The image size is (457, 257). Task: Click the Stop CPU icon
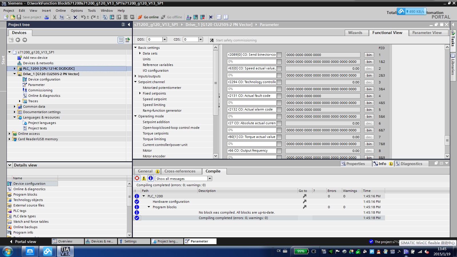pos(203,17)
